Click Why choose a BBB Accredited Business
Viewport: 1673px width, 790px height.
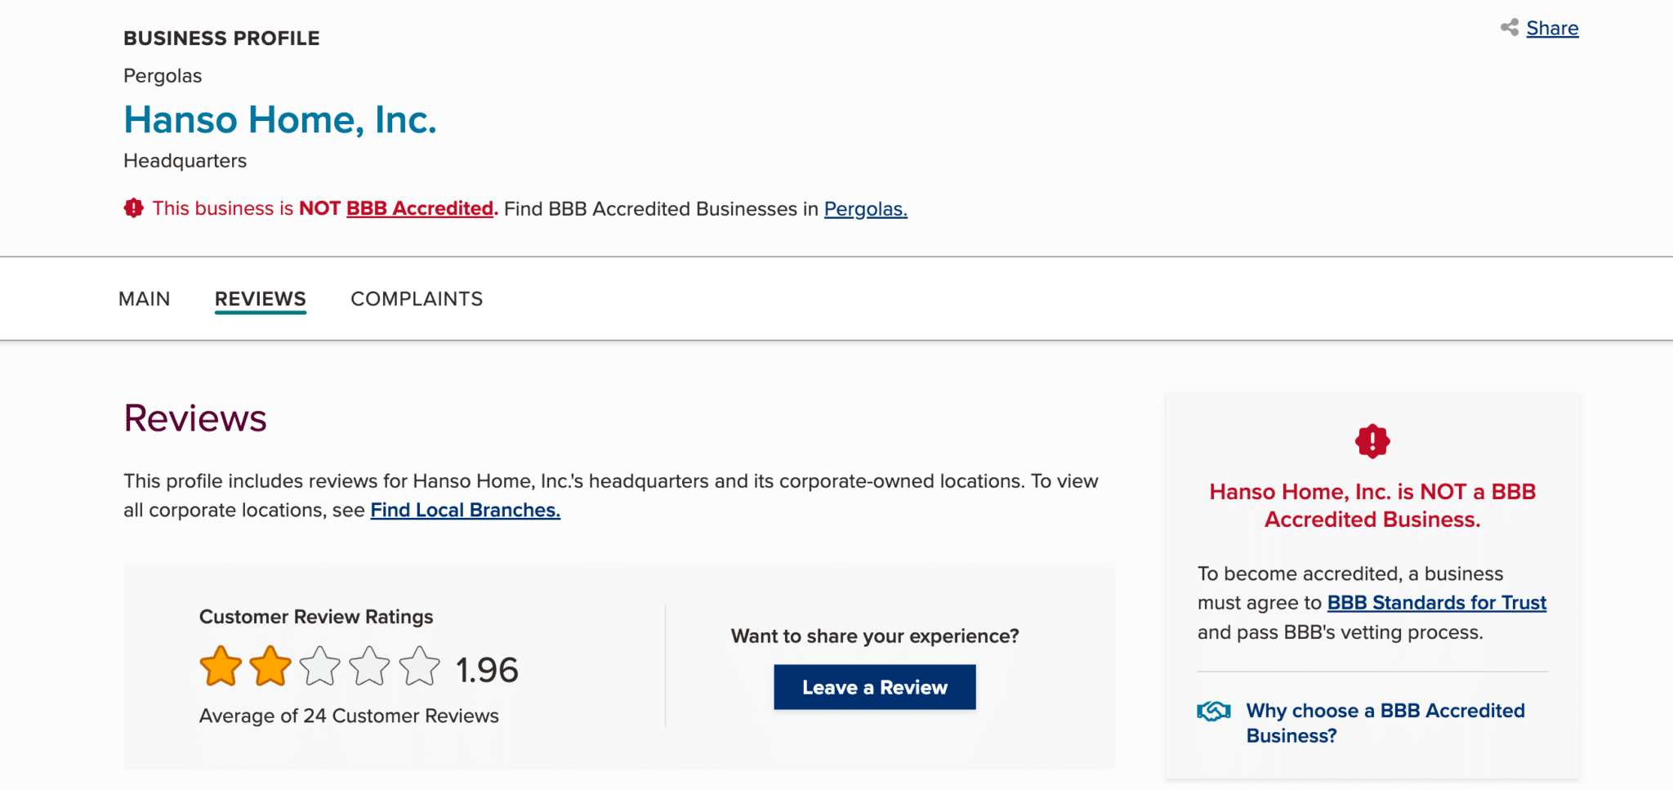pos(1385,723)
